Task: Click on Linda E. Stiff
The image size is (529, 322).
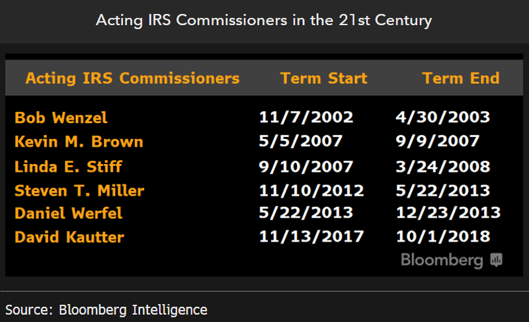Action: point(68,167)
